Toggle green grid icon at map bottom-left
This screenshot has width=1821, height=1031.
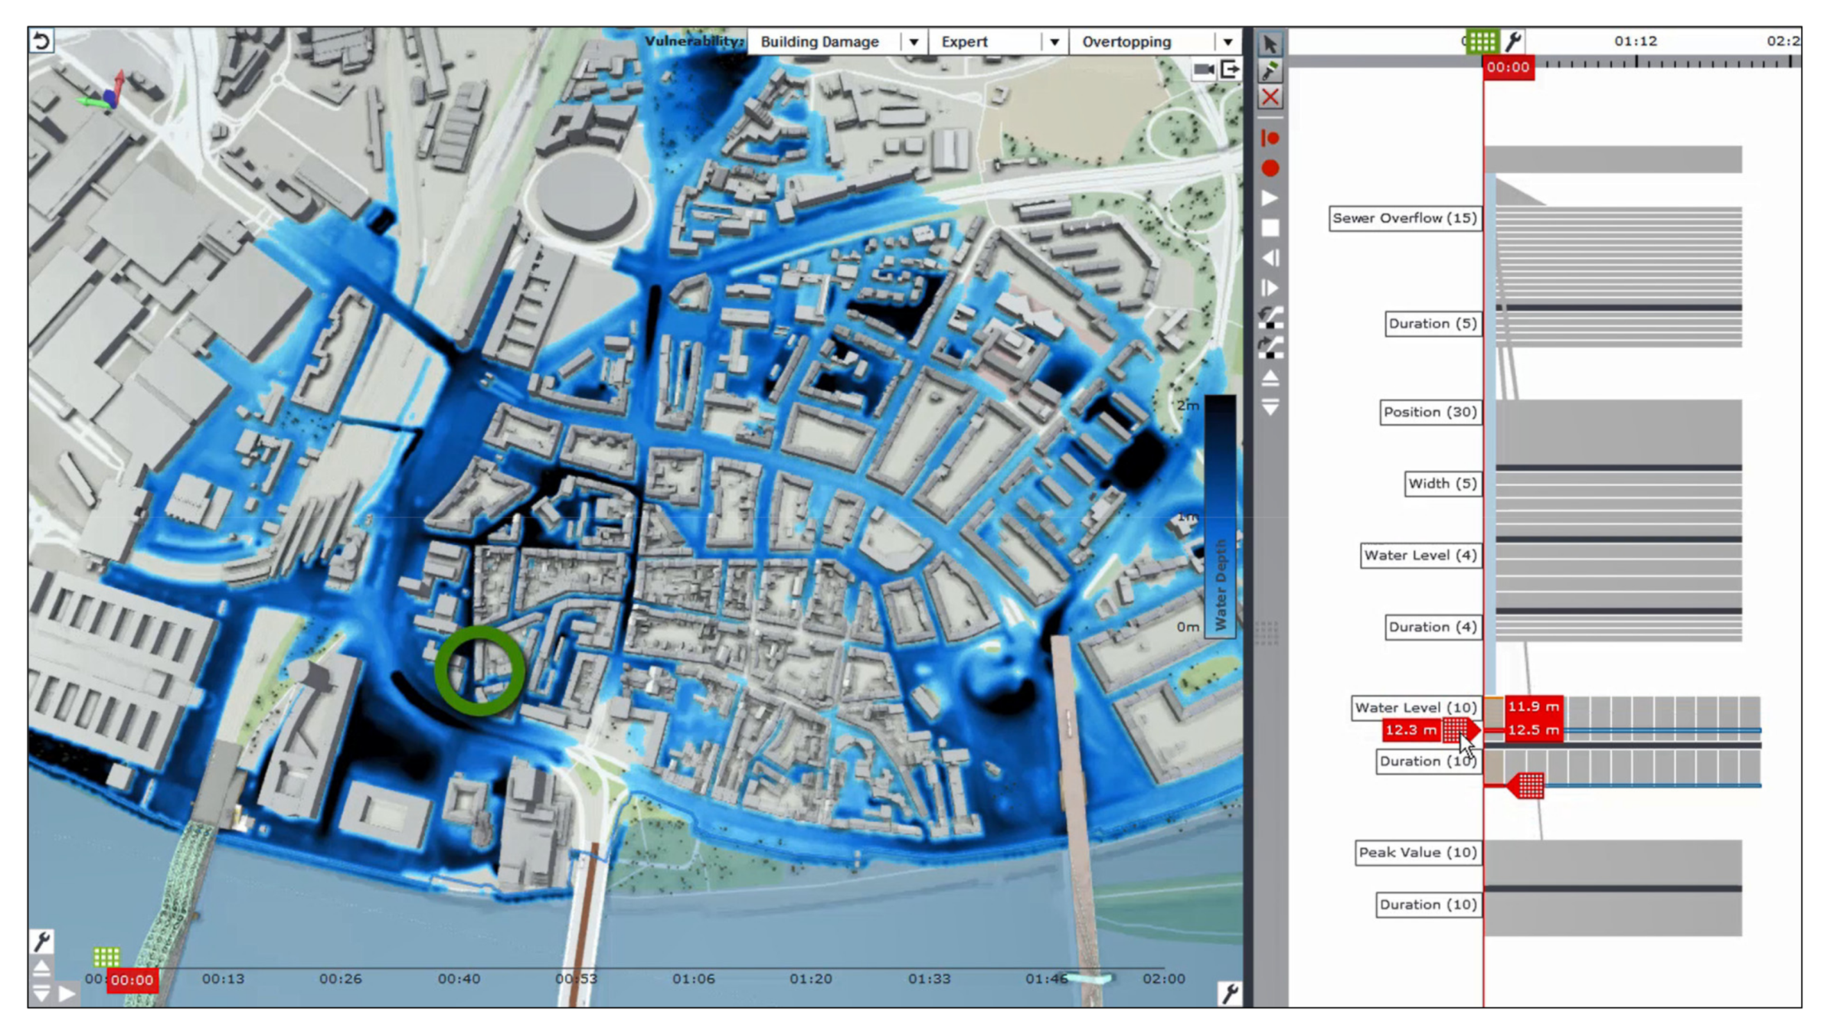106,956
